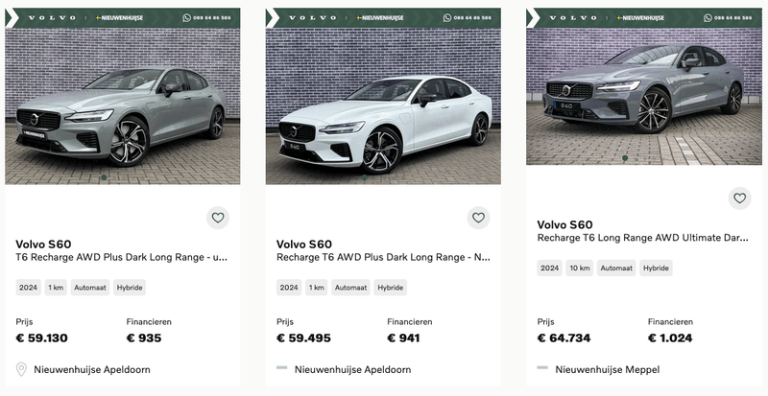
Task: Toggle favorite heart on €64.734 Volvo S60
Action: pos(739,198)
